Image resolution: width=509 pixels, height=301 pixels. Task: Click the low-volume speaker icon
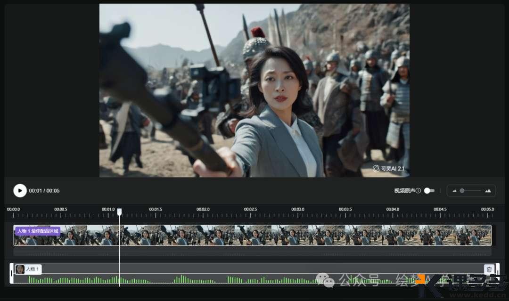tap(454, 190)
